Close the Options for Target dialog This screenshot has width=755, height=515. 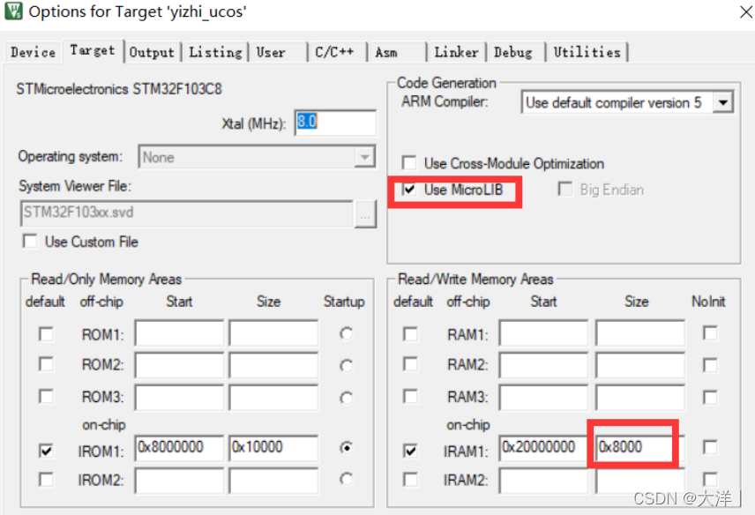pyautogui.click(x=746, y=11)
